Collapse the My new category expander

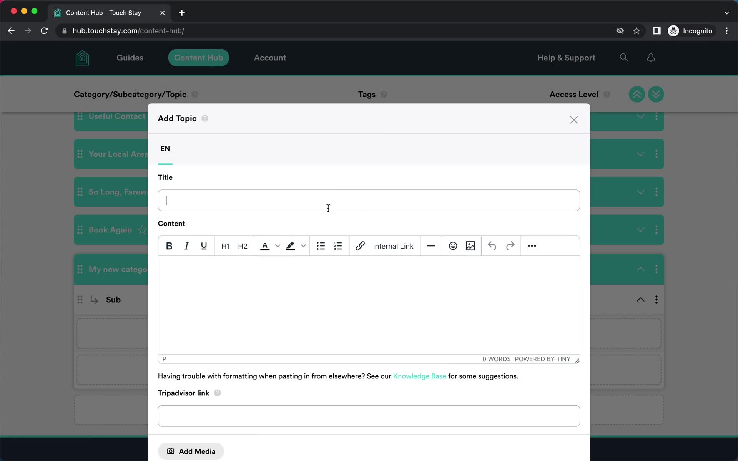(641, 269)
